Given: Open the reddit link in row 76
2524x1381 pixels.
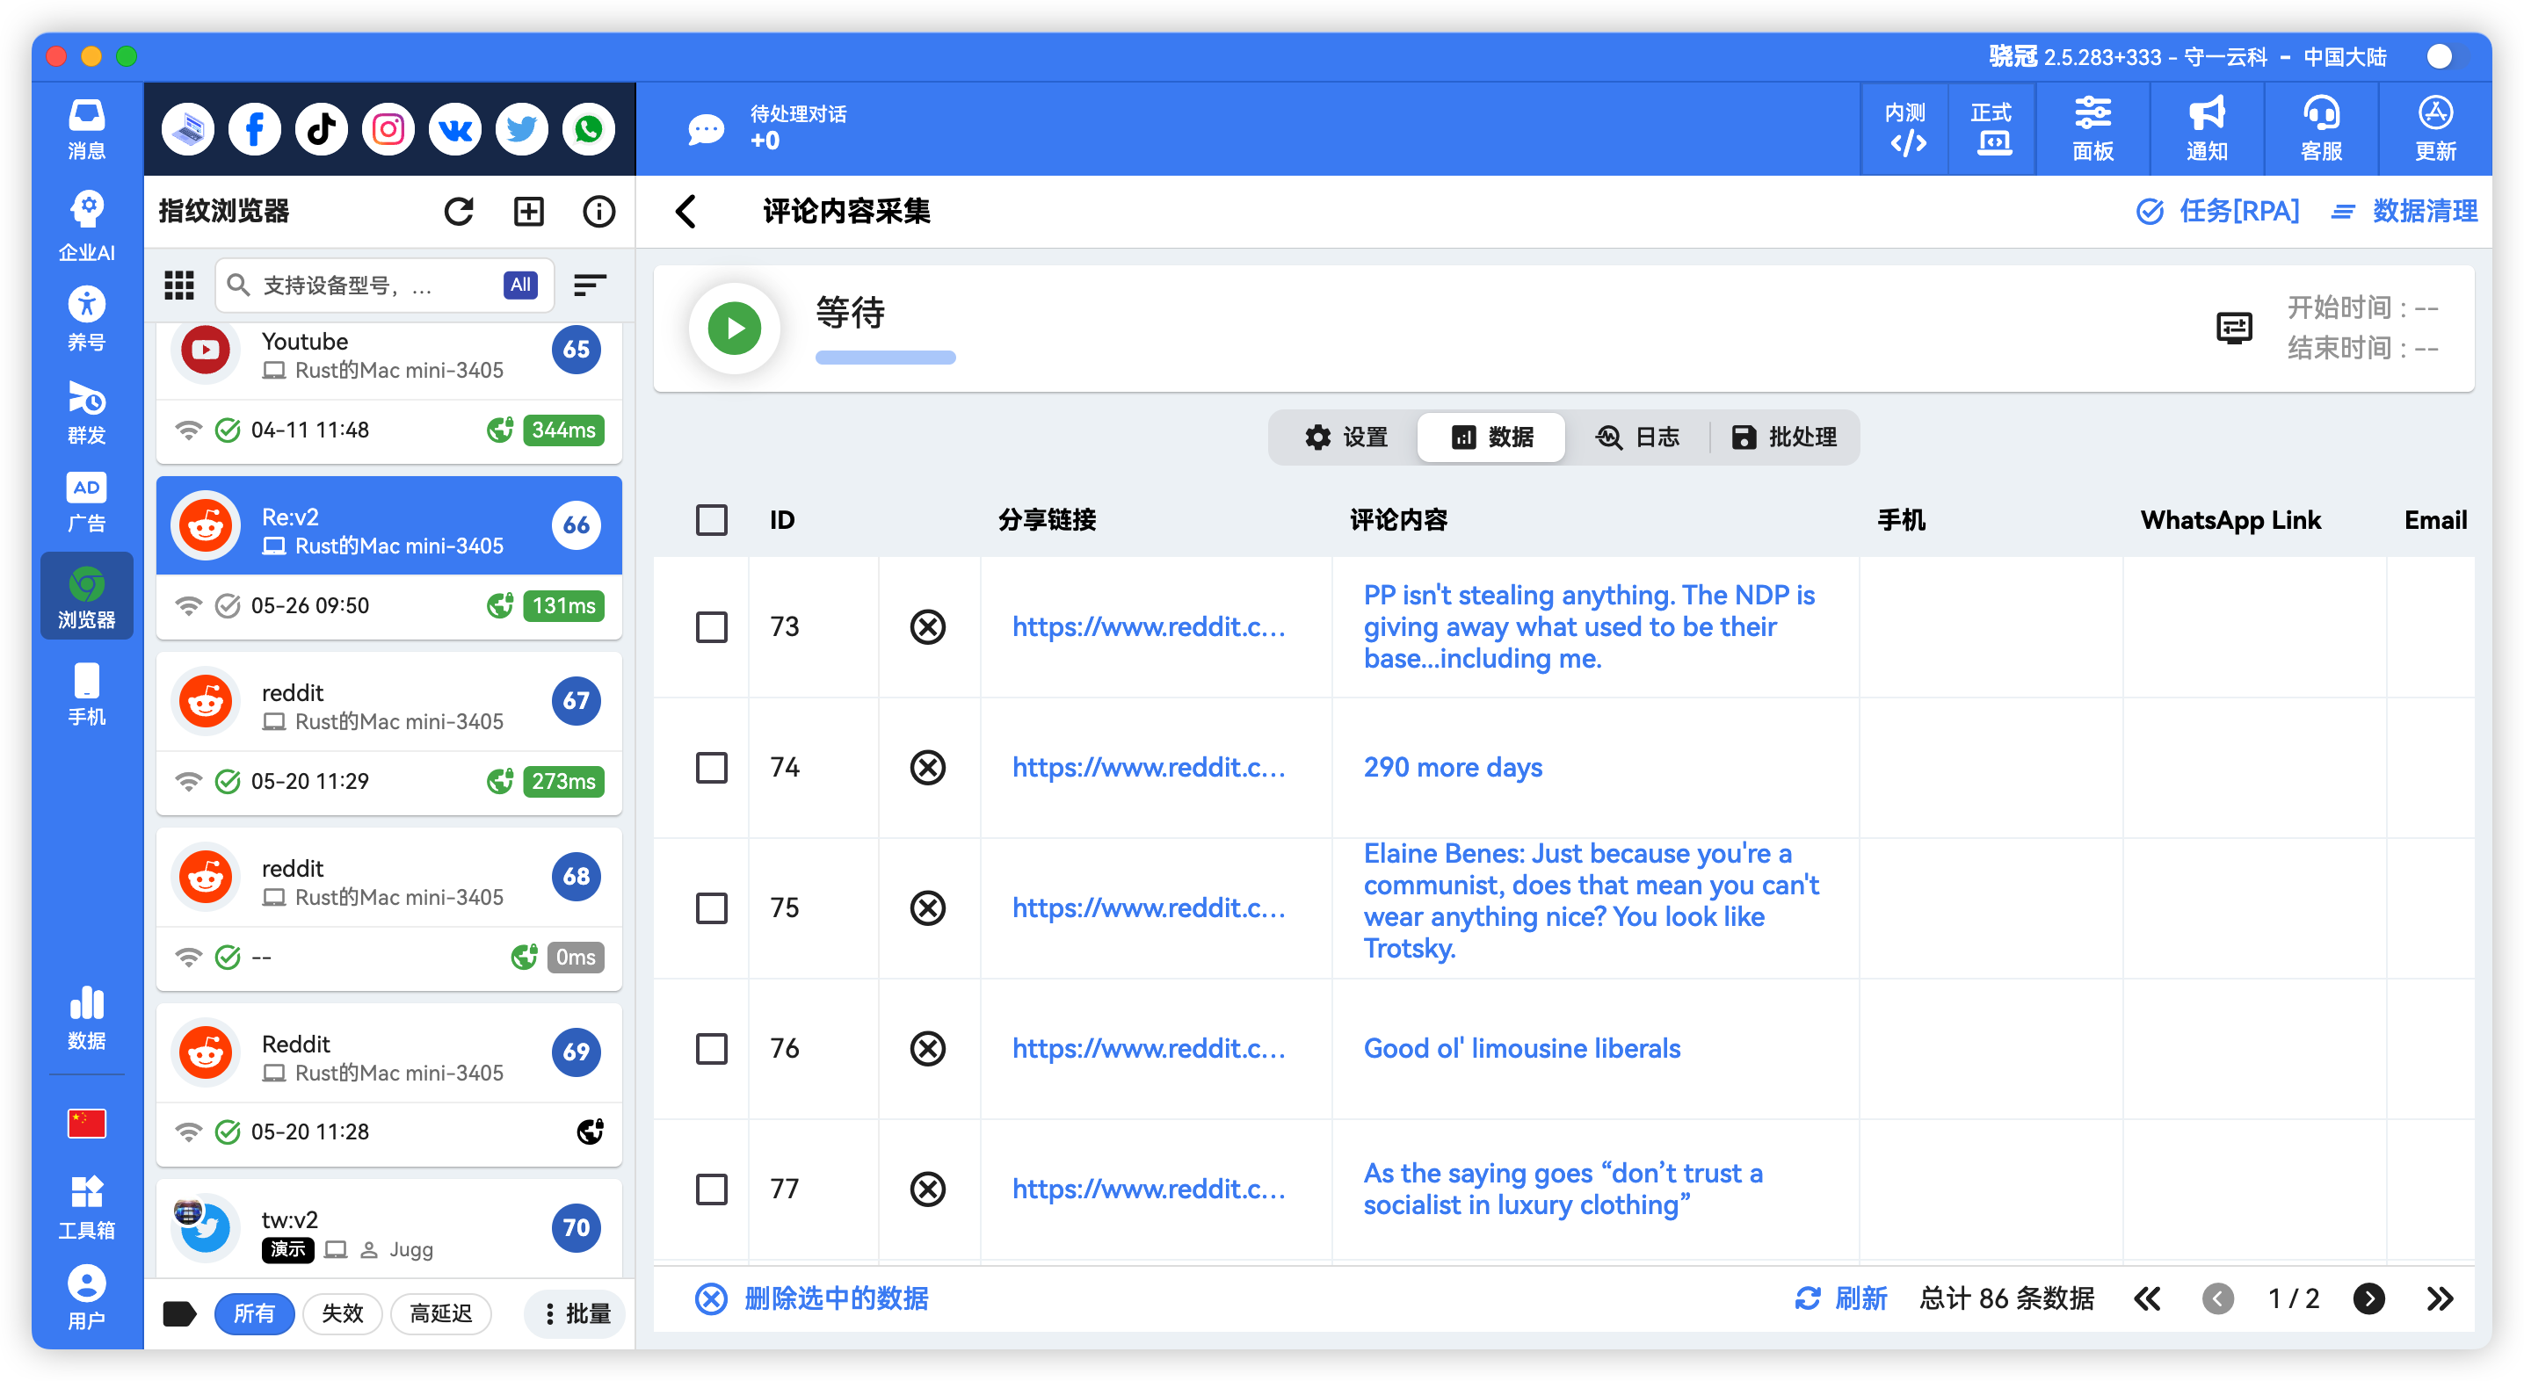Looking at the screenshot, I should pos(1149,1048).
